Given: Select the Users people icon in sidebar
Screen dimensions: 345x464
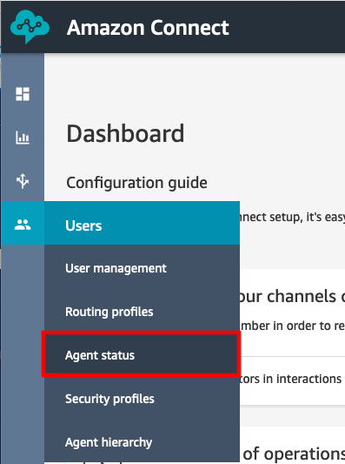Looking at the screenshot, I should point(23,225).
